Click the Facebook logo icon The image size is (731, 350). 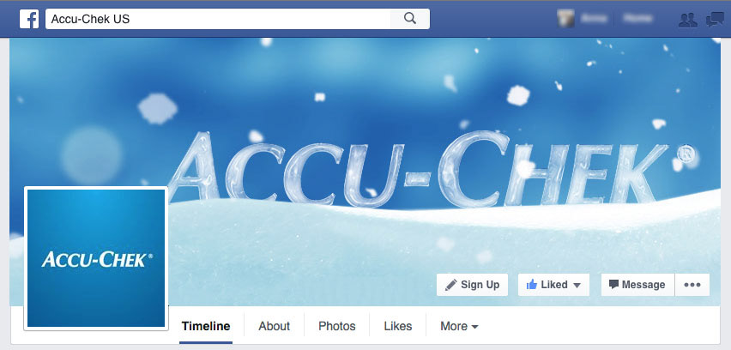tap(29, 19)
